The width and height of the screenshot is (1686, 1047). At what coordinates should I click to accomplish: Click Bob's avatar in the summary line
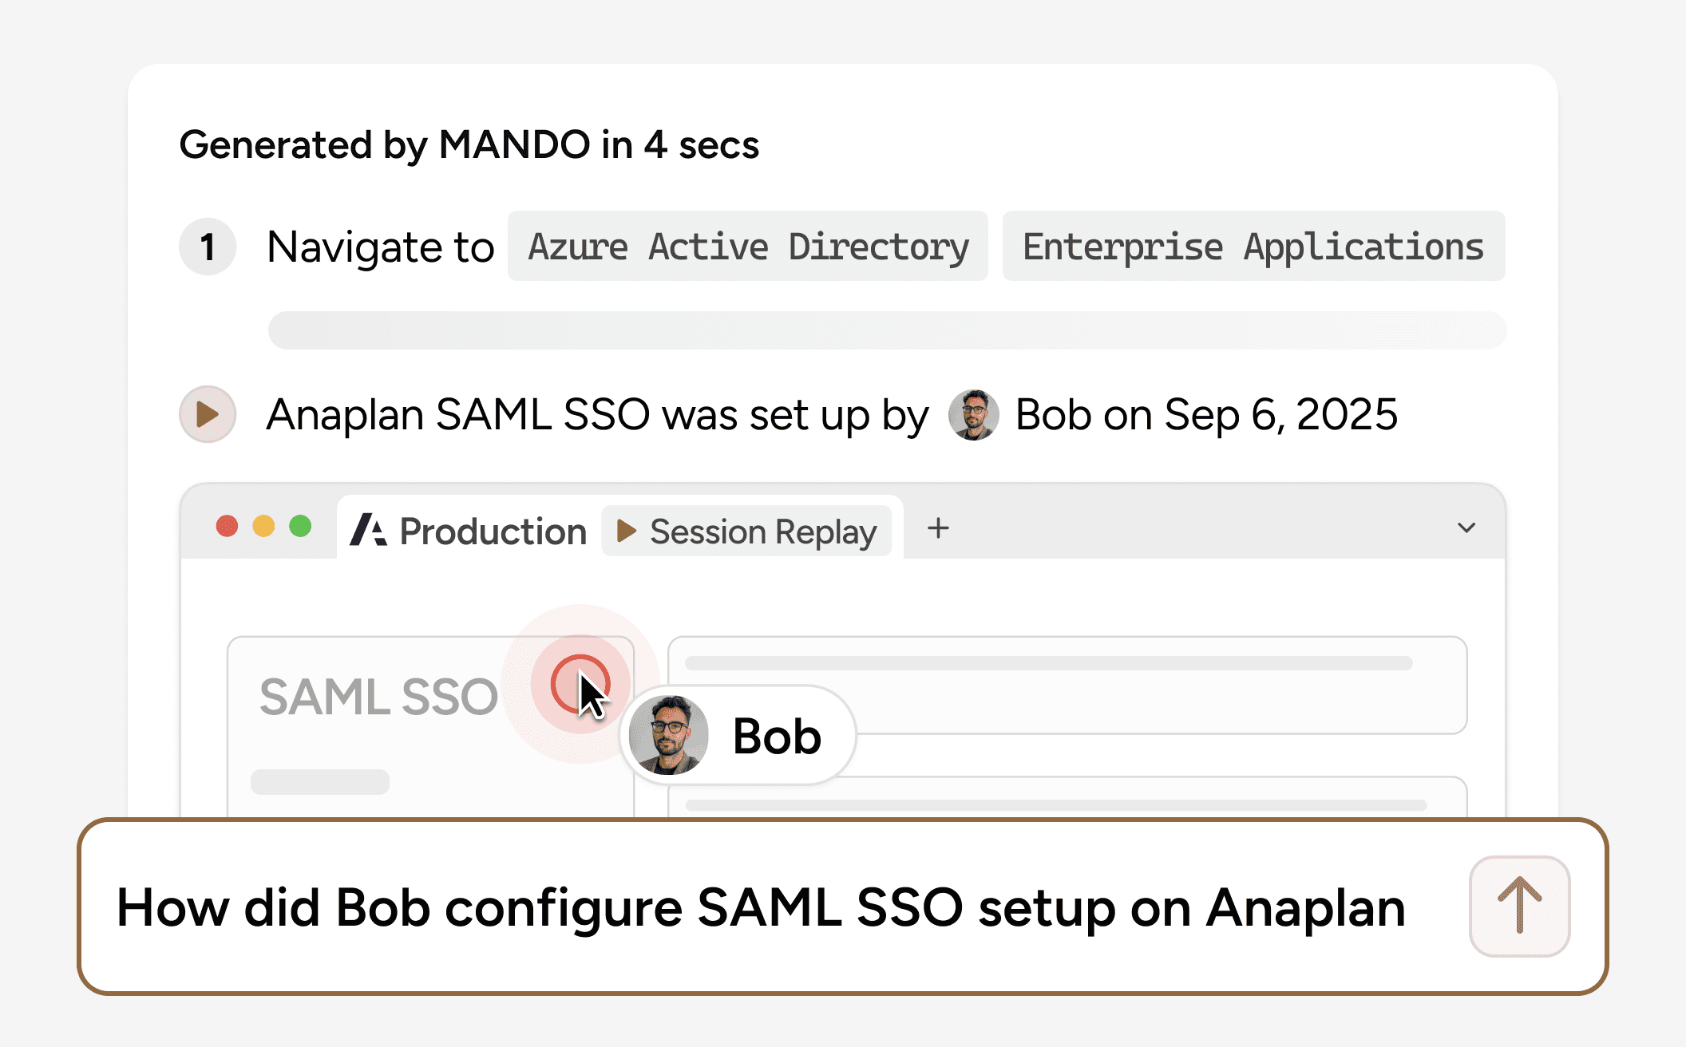point(973,415)
